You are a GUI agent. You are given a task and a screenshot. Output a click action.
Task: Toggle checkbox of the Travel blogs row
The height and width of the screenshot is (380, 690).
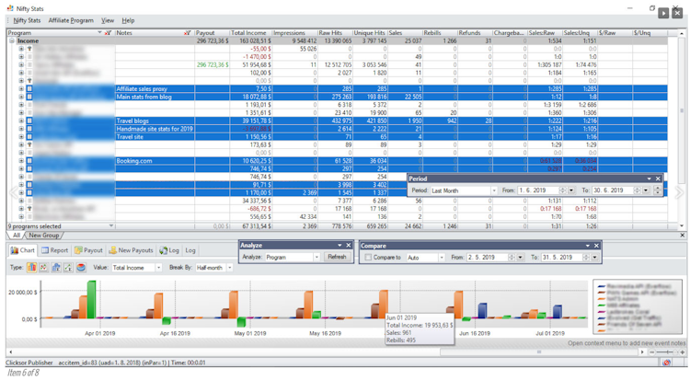[29, 121]
